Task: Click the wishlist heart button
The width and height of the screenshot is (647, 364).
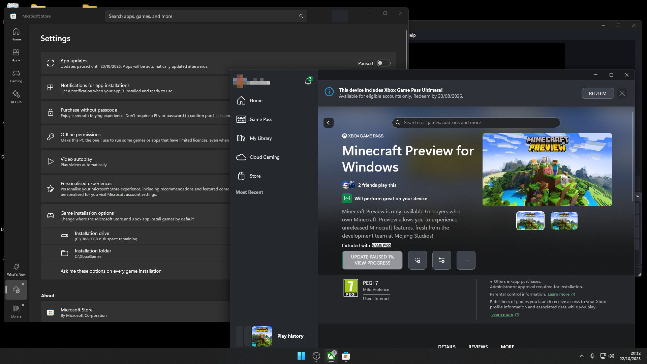Action: click(417, 260)
